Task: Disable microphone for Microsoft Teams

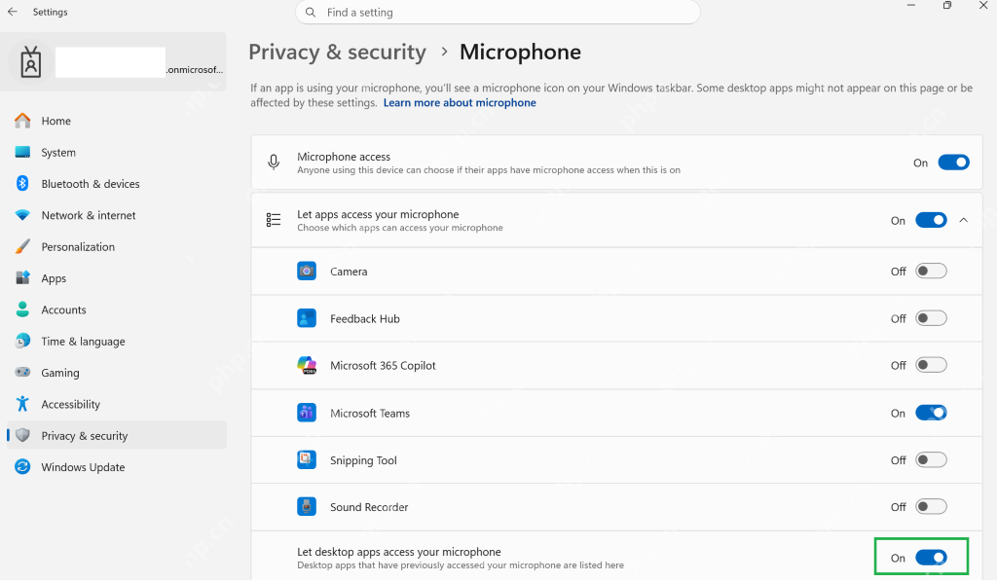Action: click(x=931, y=413)
